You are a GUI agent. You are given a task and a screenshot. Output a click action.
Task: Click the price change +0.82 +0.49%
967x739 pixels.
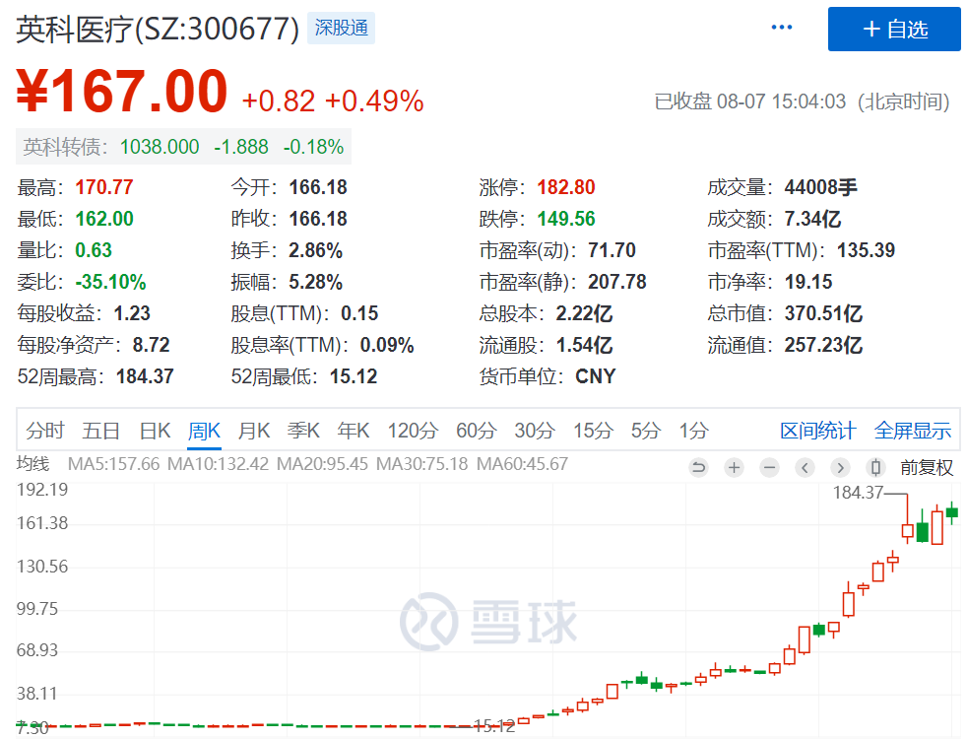coord(333,101)
